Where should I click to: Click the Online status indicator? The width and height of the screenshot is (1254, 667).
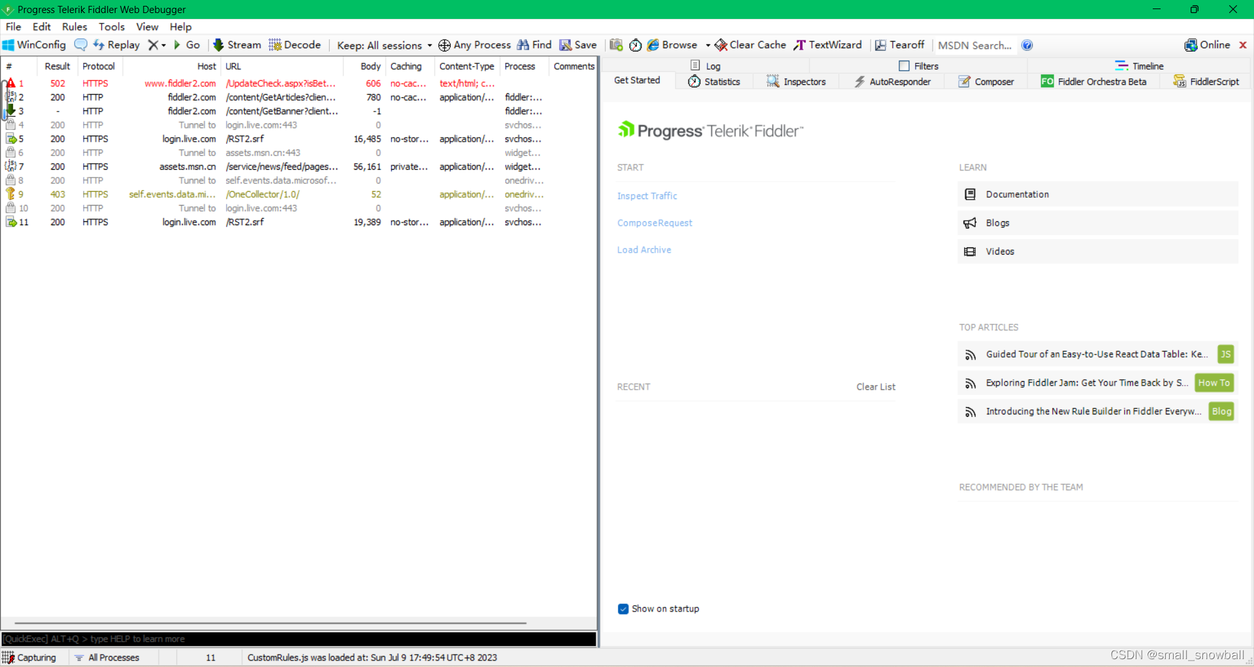click(1207, 45)
